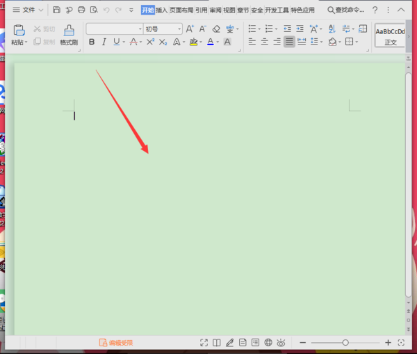Expand the font name combo box
This screenshot has height=354, width=417.
click(x=140, y=29)
